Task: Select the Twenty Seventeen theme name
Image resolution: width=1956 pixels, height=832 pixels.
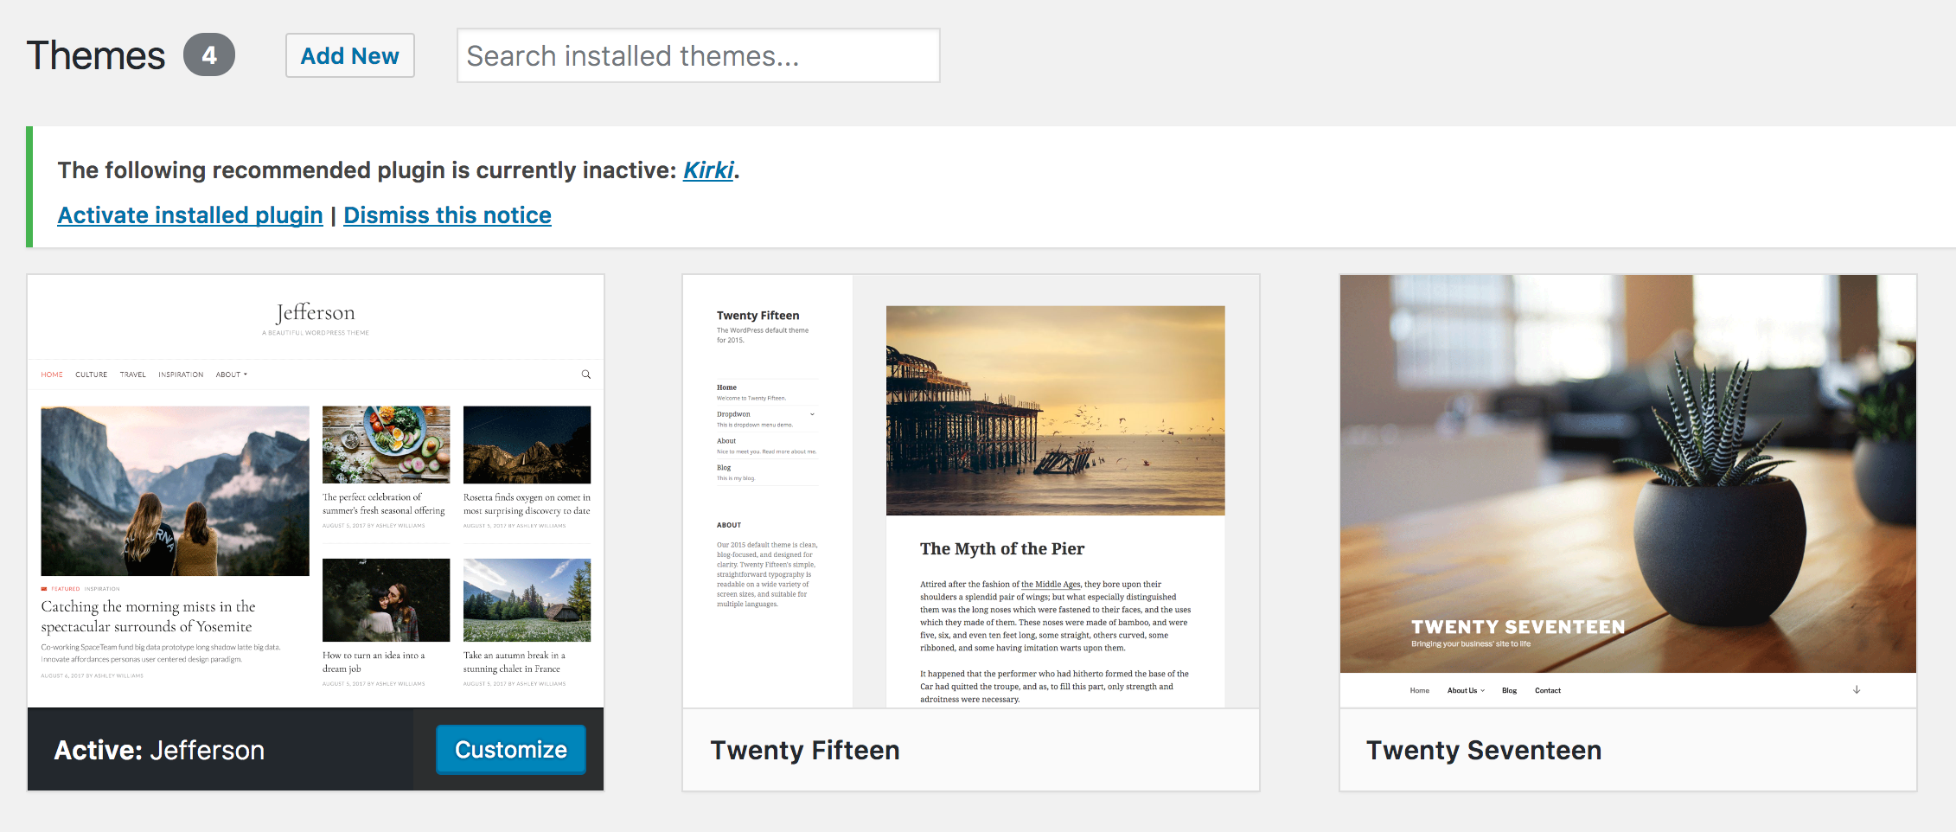Action: pyautogui.click(x=1484, y=750)
